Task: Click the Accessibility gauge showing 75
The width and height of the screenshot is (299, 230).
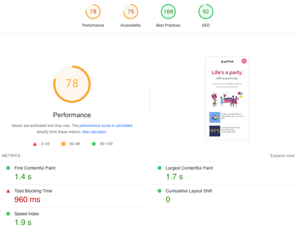Action: point(130,12)
